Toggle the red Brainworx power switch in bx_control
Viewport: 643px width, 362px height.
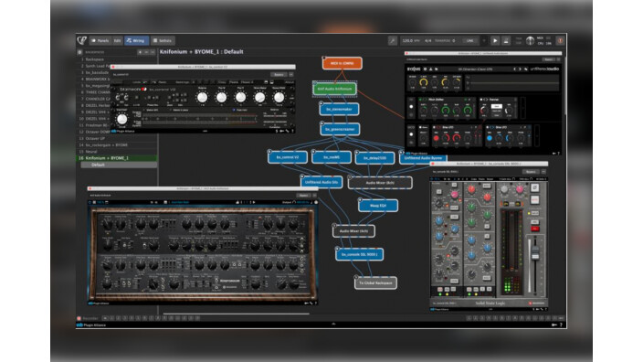tap(144, 89)
